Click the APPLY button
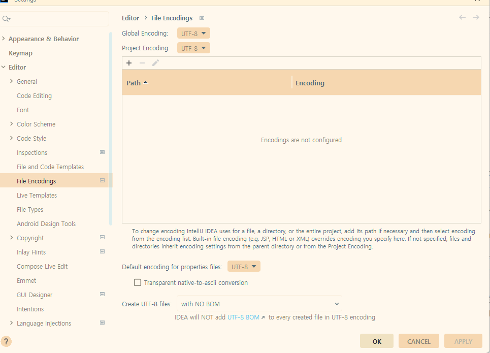 click(463, 341)
